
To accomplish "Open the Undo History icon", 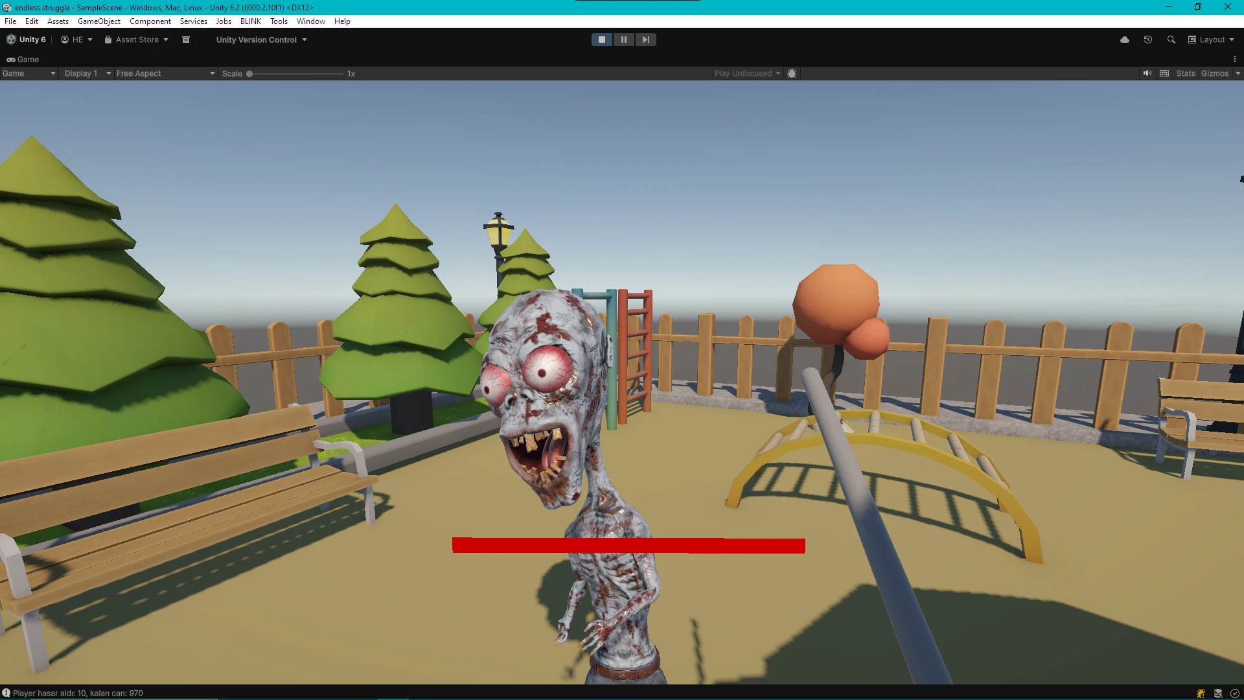I will pos(1148,40).
